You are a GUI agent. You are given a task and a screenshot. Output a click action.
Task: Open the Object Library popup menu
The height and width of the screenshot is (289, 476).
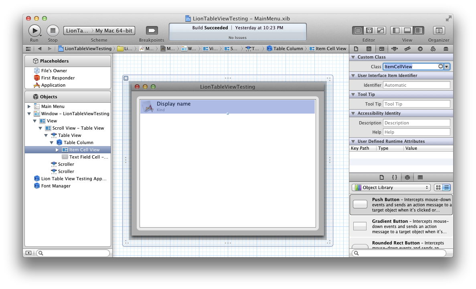[x=391, y=187]
